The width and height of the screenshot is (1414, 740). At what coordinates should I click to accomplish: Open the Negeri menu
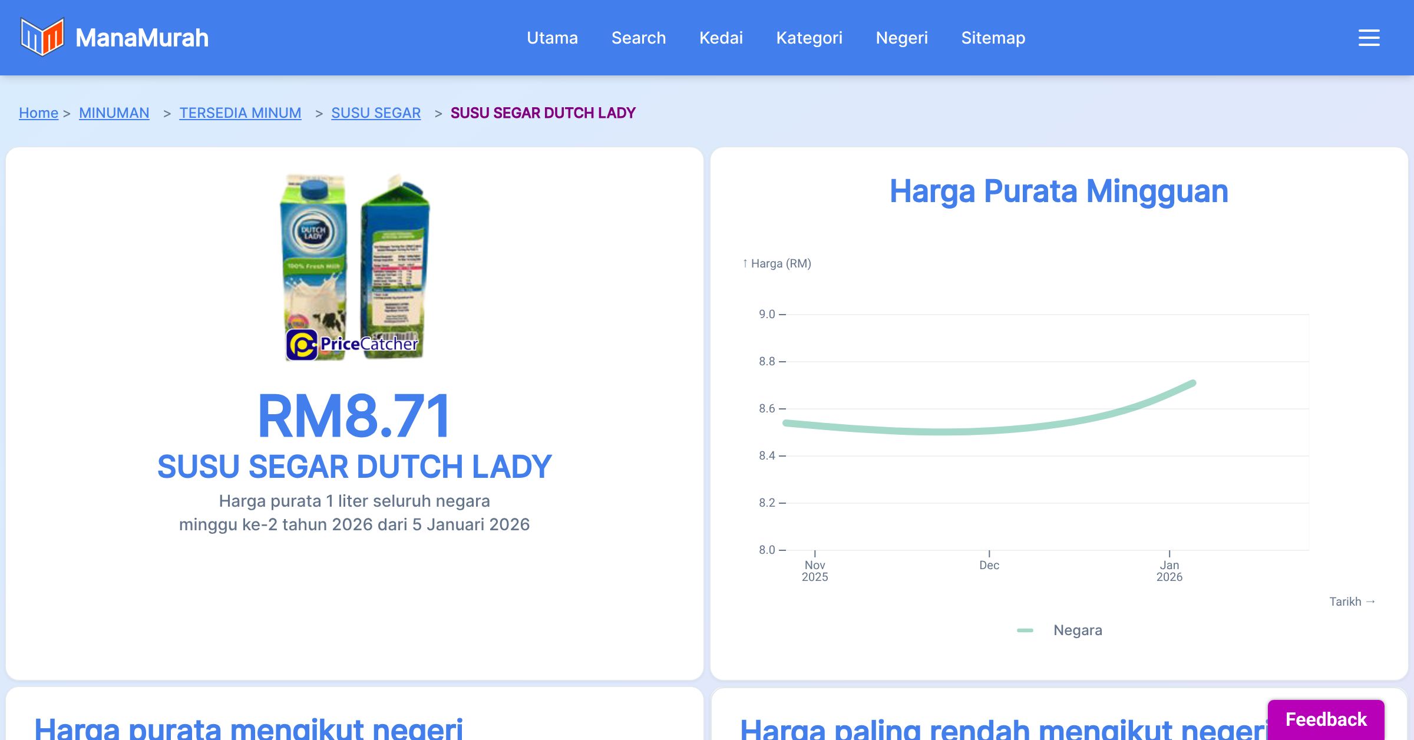point(902,38)
